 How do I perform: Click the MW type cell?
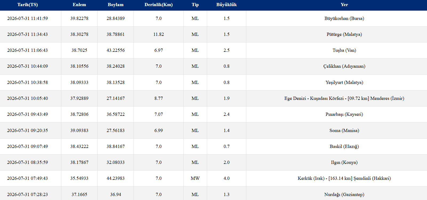pos(195,178)
